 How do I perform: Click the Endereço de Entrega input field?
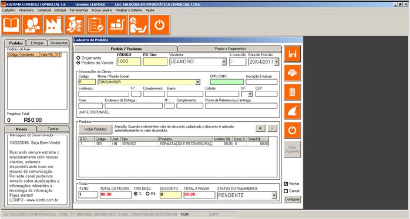(x=133, y=106)
